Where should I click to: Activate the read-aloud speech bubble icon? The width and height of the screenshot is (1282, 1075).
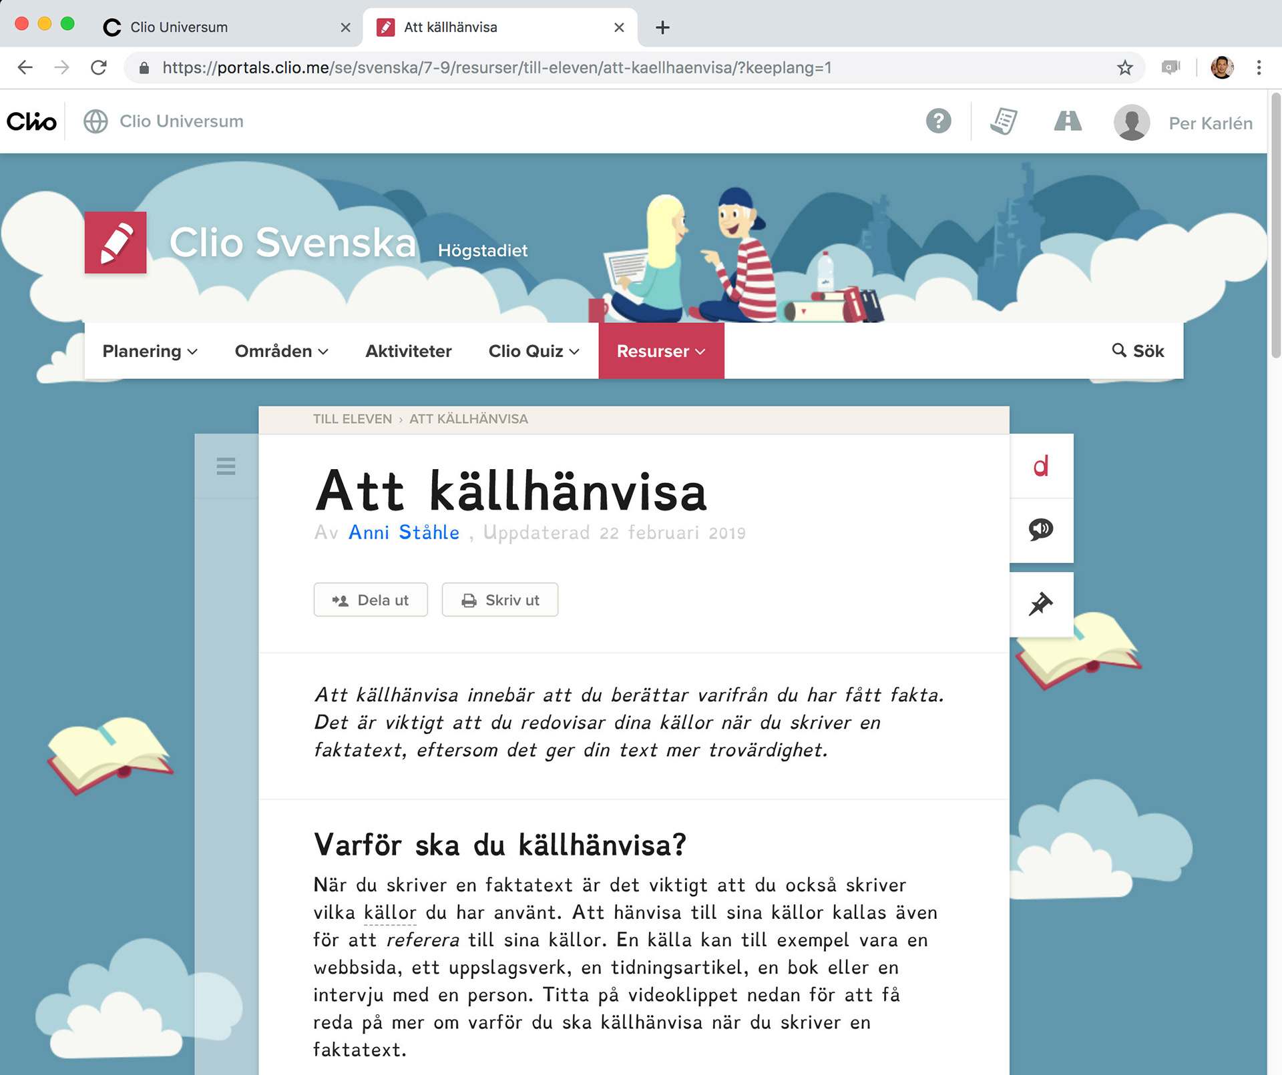coord(1040,530)
